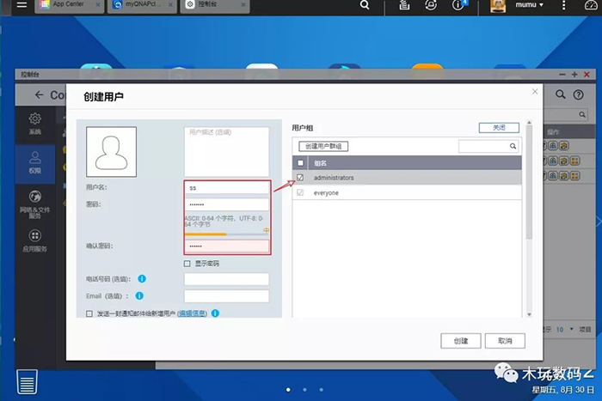Click the search magnifier in top bar
602x401 pixels.
point(365,5)
